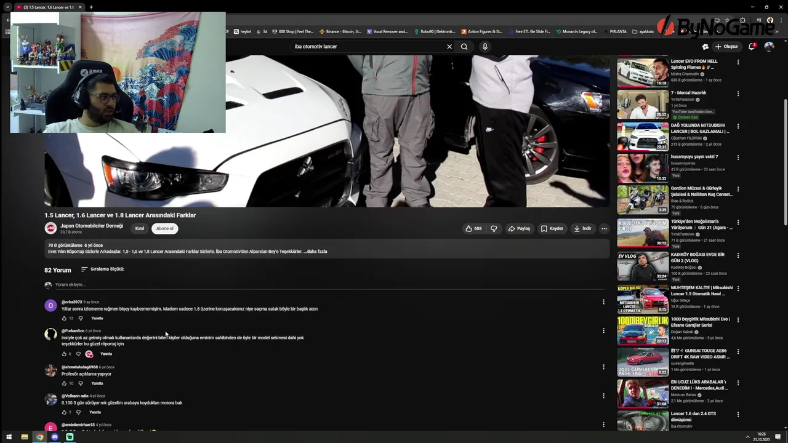This screenshot has height=443, width=788.
Task: Like the video with 688 likes
Action: click(473, 228)
